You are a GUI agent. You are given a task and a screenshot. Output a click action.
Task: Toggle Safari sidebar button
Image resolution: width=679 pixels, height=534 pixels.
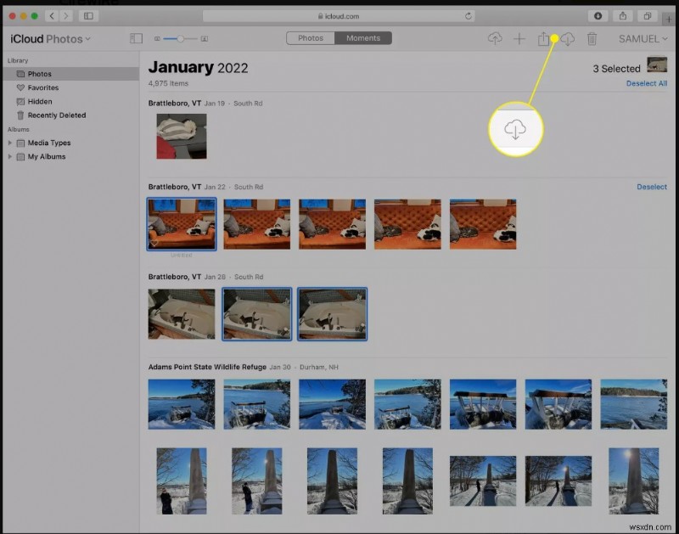click(88, 16)
